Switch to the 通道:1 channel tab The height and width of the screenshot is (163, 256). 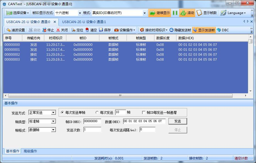[x=84, y=22]
